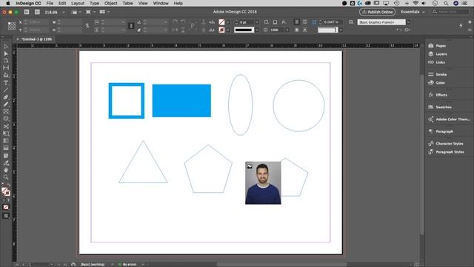The height and width of the screenshot is (267, 474).
Task: Select the Pen tool
Action: 6,97
